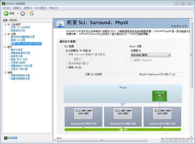
Task: Select the maximize 3D performance radio button
Action: click(x=67, y=51)
